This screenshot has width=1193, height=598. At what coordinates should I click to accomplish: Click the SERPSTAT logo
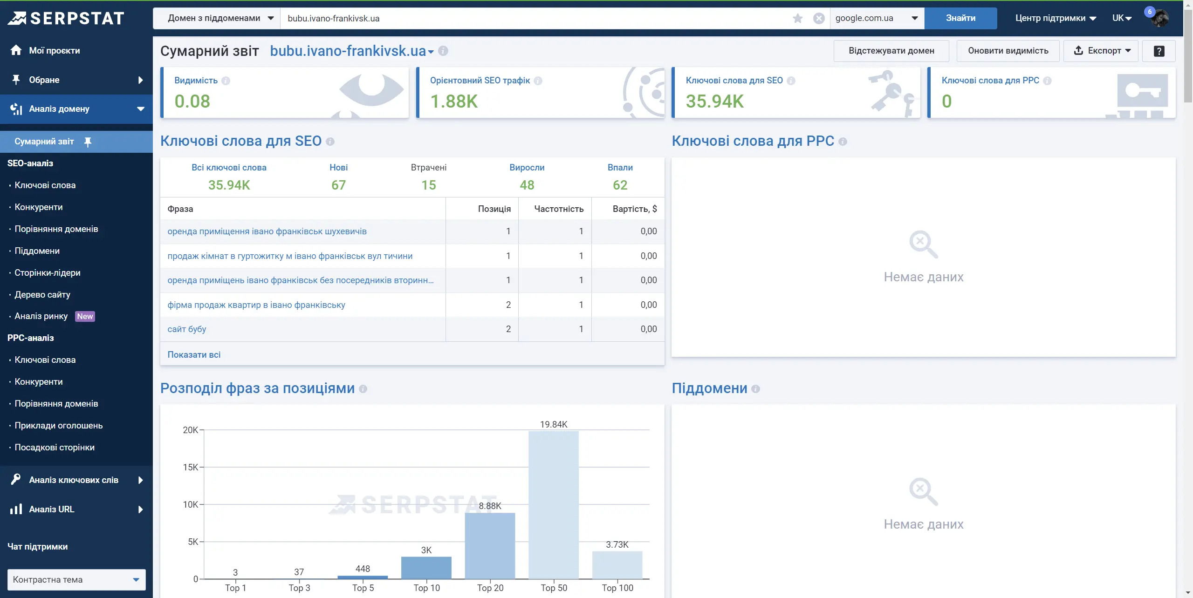point(66,18)
